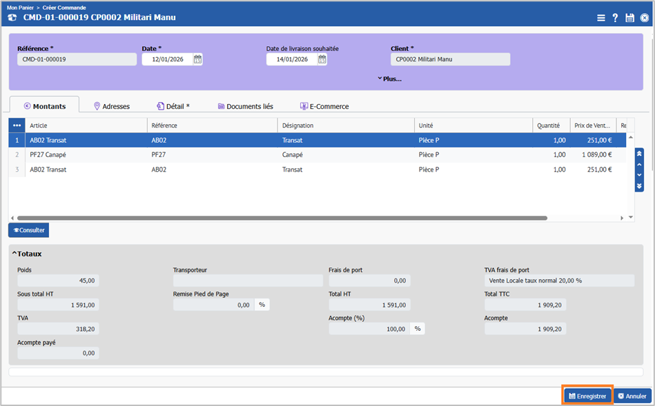This screenshot has height=406, width=655.
Task: Open calendar for Date de livraison souhaitée
Action: click(x=322, y=59)
